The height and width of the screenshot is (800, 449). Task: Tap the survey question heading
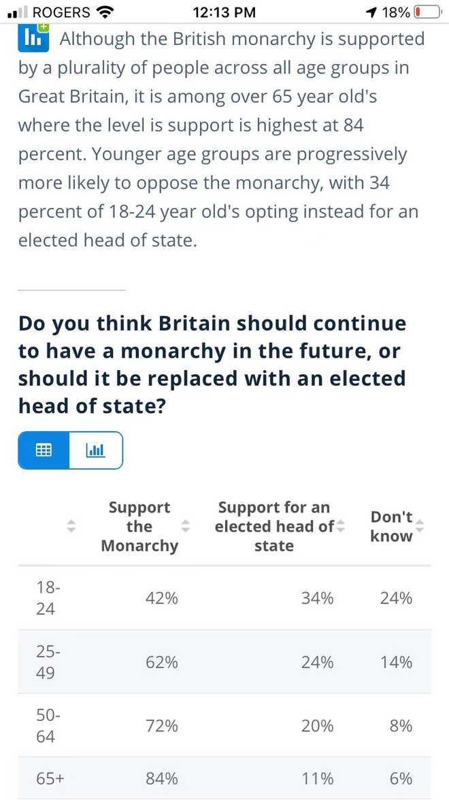click(x=212, y=365)
